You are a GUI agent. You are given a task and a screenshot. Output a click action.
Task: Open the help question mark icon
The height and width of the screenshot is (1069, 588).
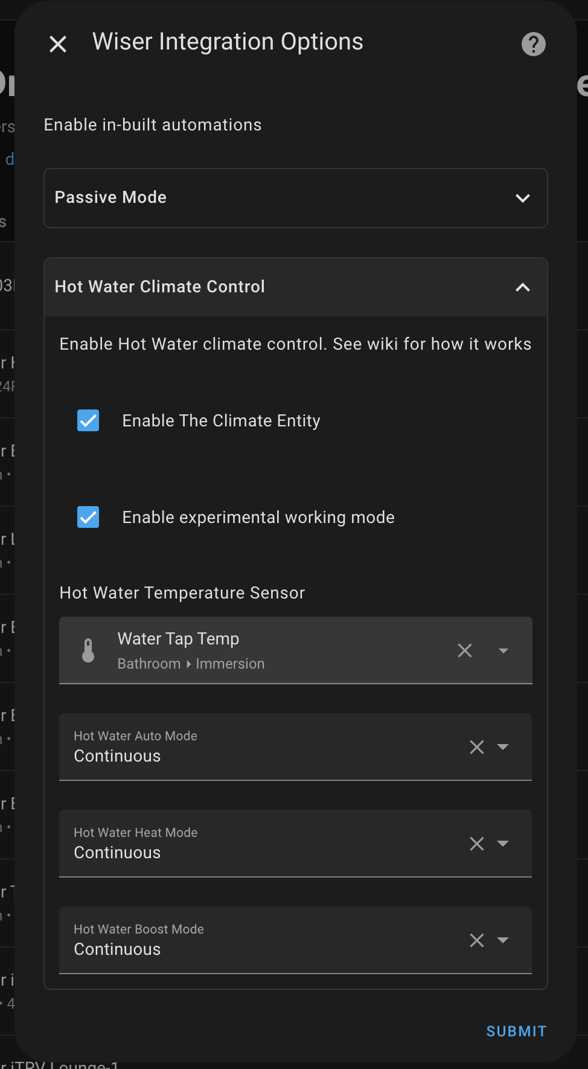(534, 44)
